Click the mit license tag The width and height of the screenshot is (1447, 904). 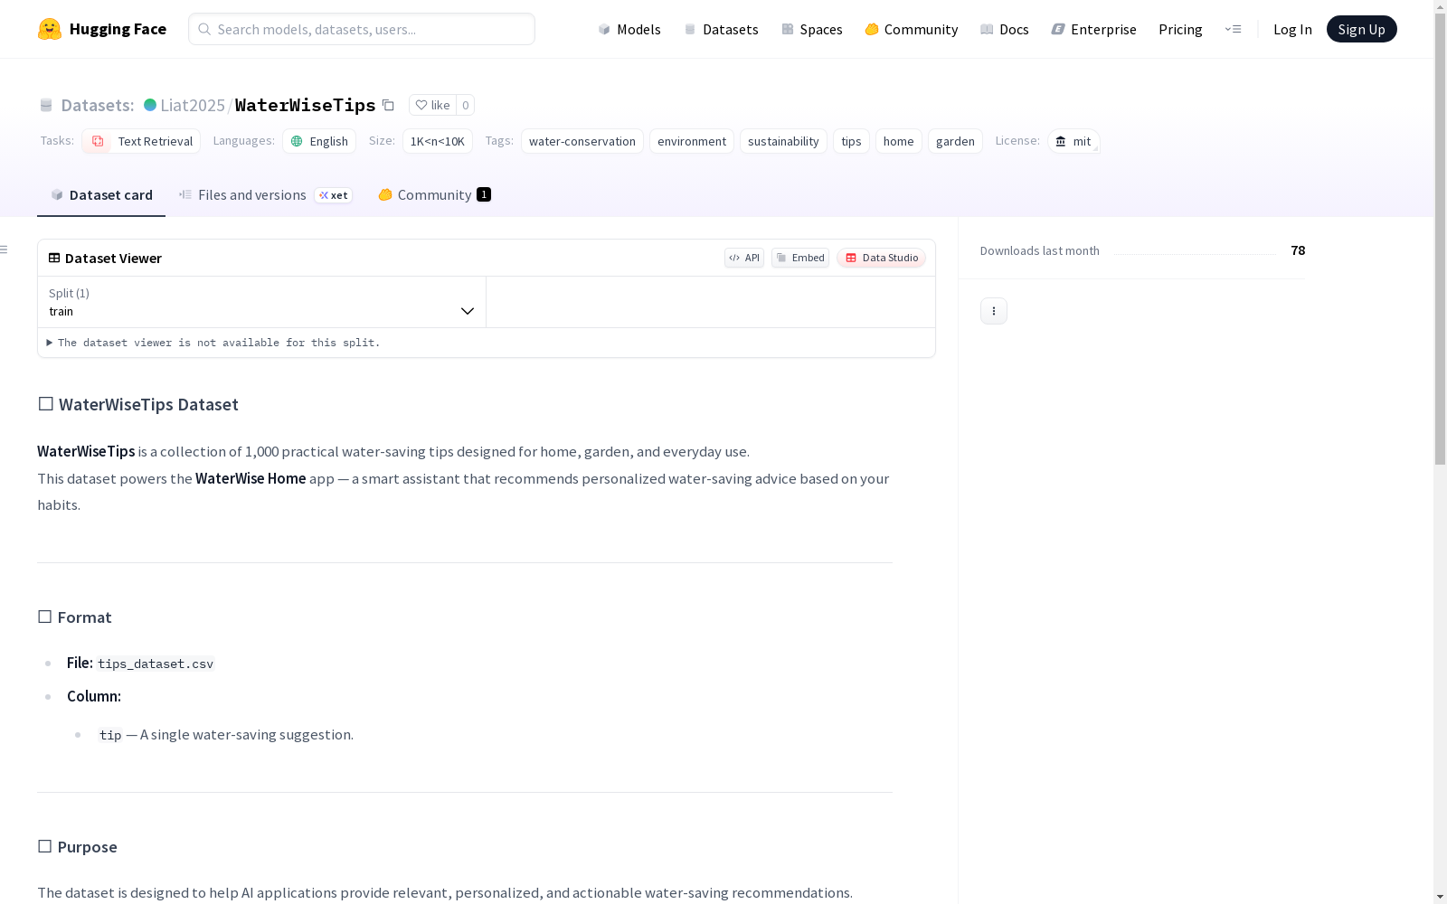click(x=1073, y=141)
